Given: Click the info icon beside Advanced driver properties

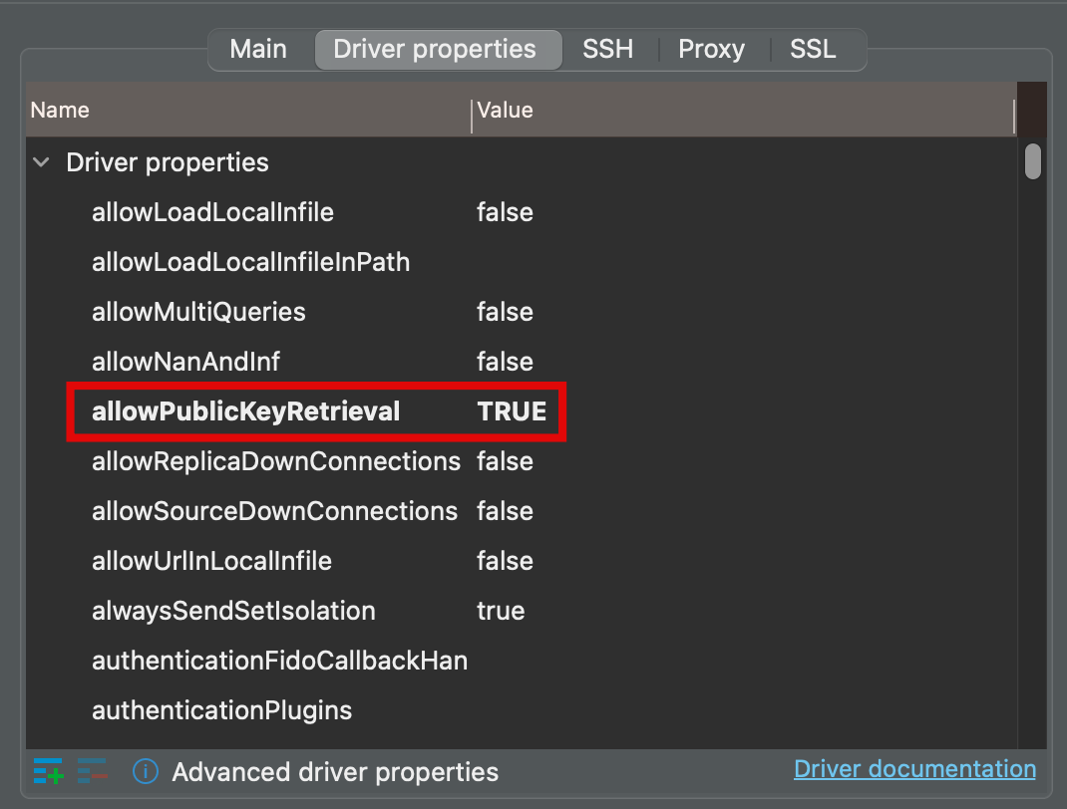Looking at the screenshot, I should click(x=146, y=771).
